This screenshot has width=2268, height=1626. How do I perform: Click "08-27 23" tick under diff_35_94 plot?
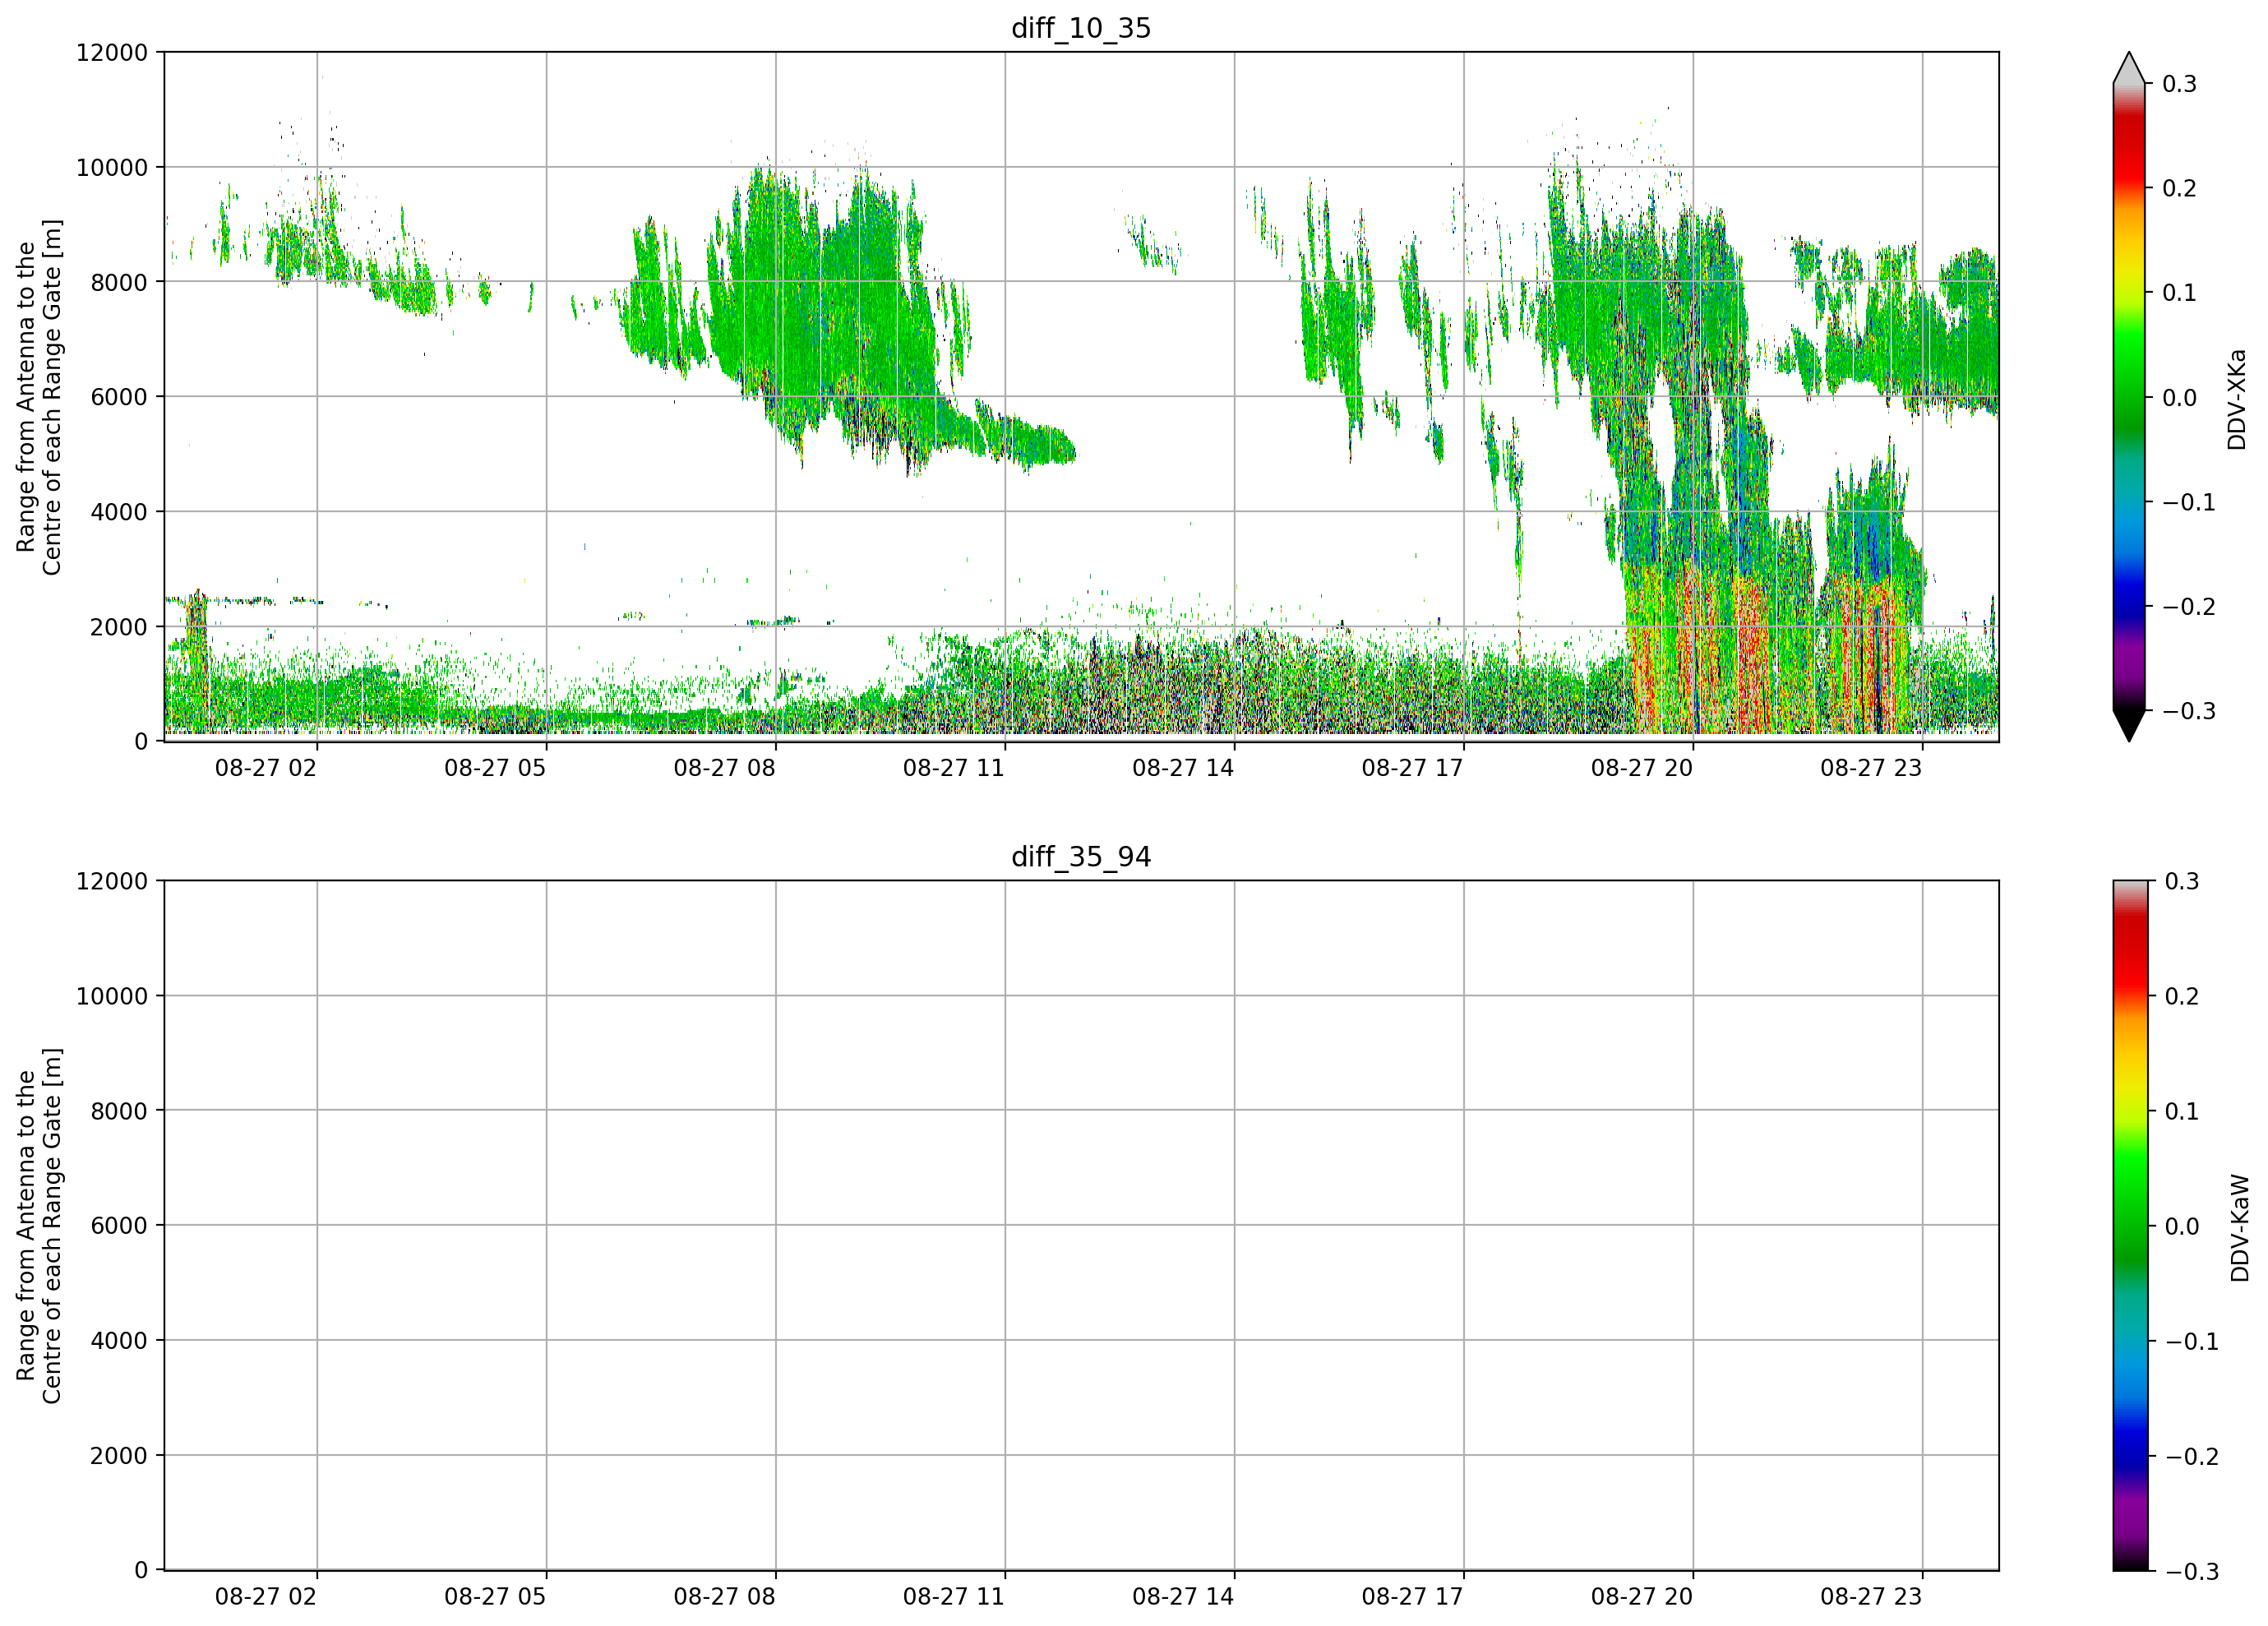point(1871,1597)
